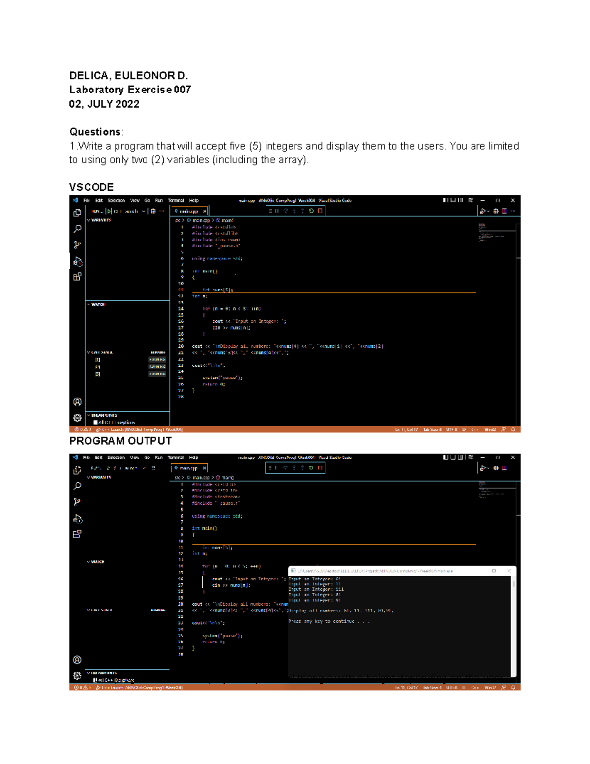Screen dimensions: 590x764
Task: Open Manage gear icon in bottom VS Code screenshot
Action: click(x=77, y=675)
